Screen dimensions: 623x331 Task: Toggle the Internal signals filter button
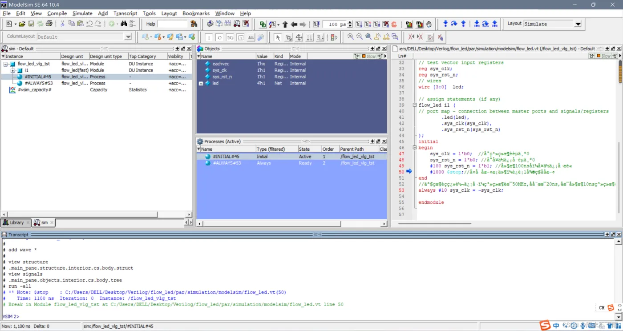241,37
